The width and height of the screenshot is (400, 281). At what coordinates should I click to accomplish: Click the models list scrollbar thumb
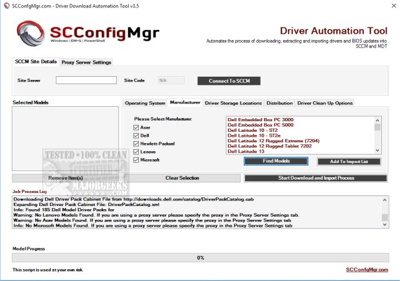tap(377, 127)
